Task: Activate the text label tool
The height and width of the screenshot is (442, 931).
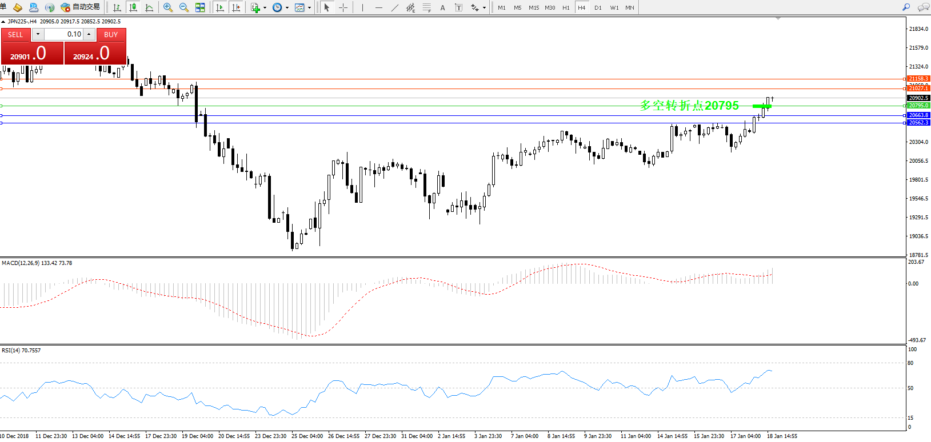Action: coord(442,7)
